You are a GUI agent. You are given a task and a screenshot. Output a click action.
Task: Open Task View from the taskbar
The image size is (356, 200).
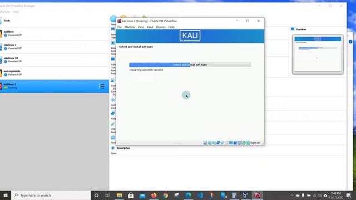107,195
